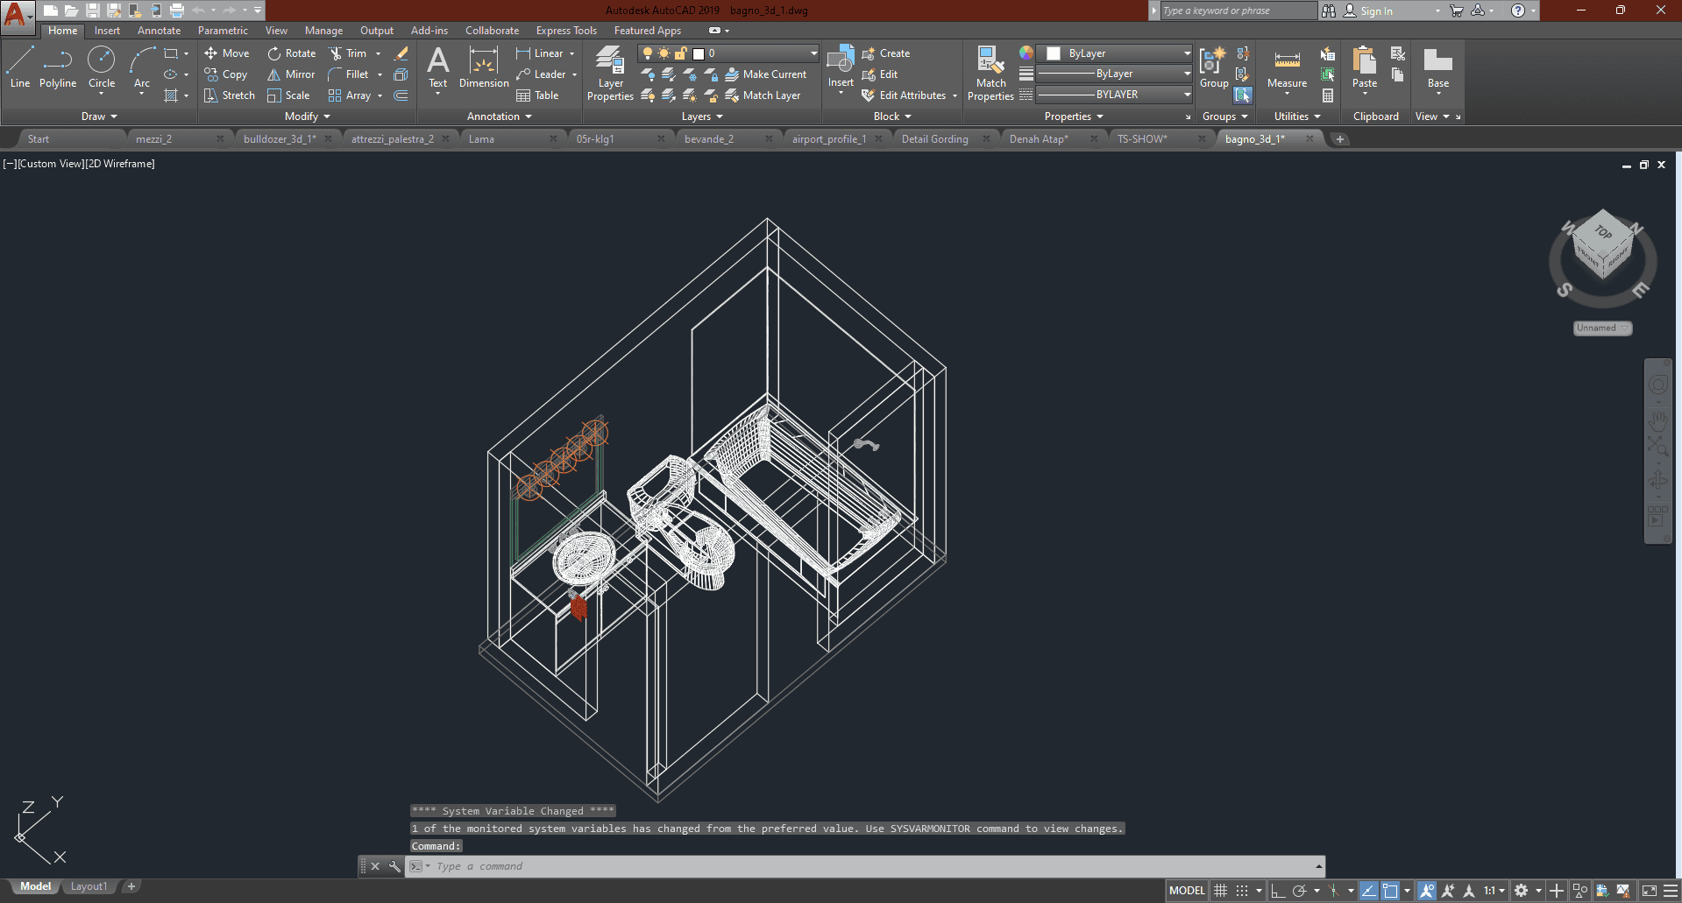The height and width of the screenshot is (903, 1682).
Task: Open the Quick Calculator icon in Utilities
Action: click(x=1328, y=95)
